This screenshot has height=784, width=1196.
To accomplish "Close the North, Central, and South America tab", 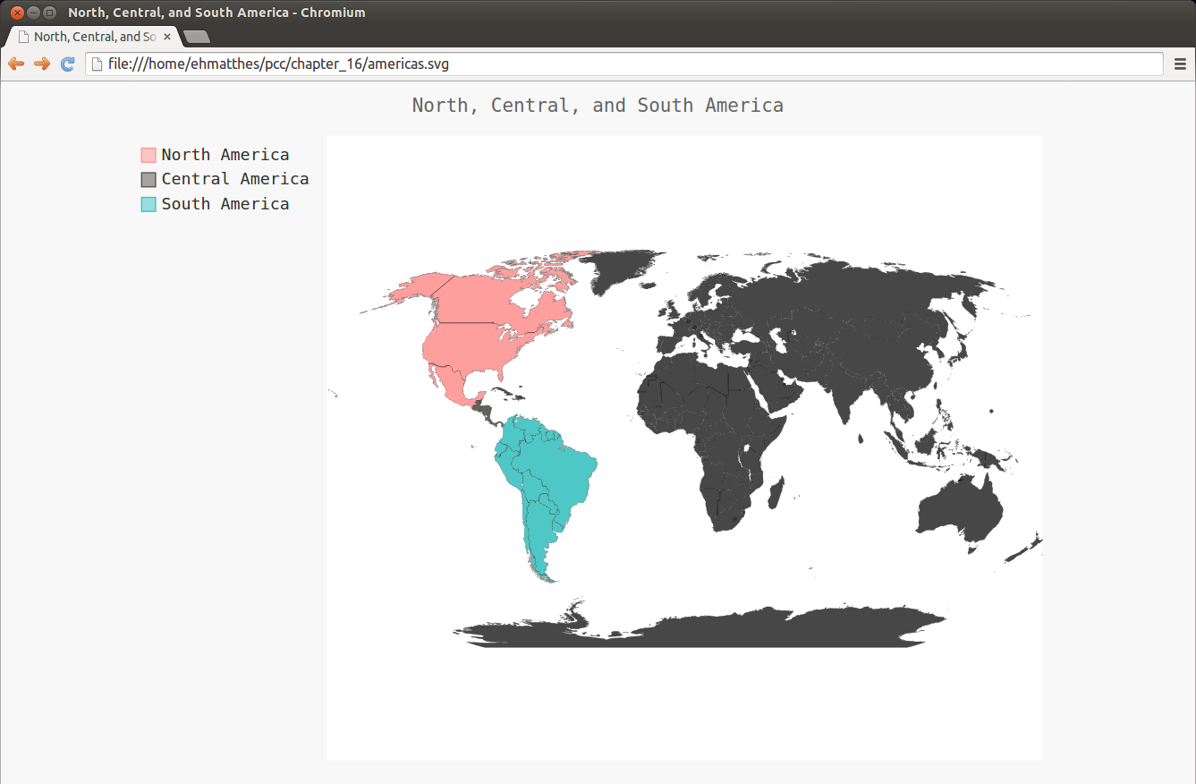I will click(167, 37).
